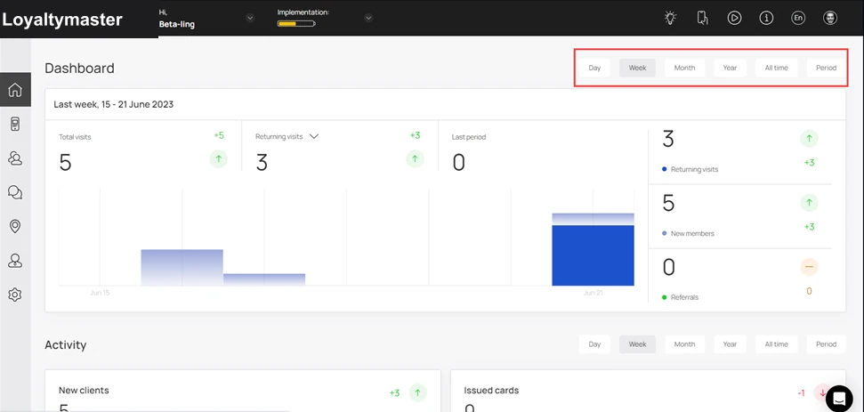Click the 'Jun 21' axis label

(x=593, y=293)
